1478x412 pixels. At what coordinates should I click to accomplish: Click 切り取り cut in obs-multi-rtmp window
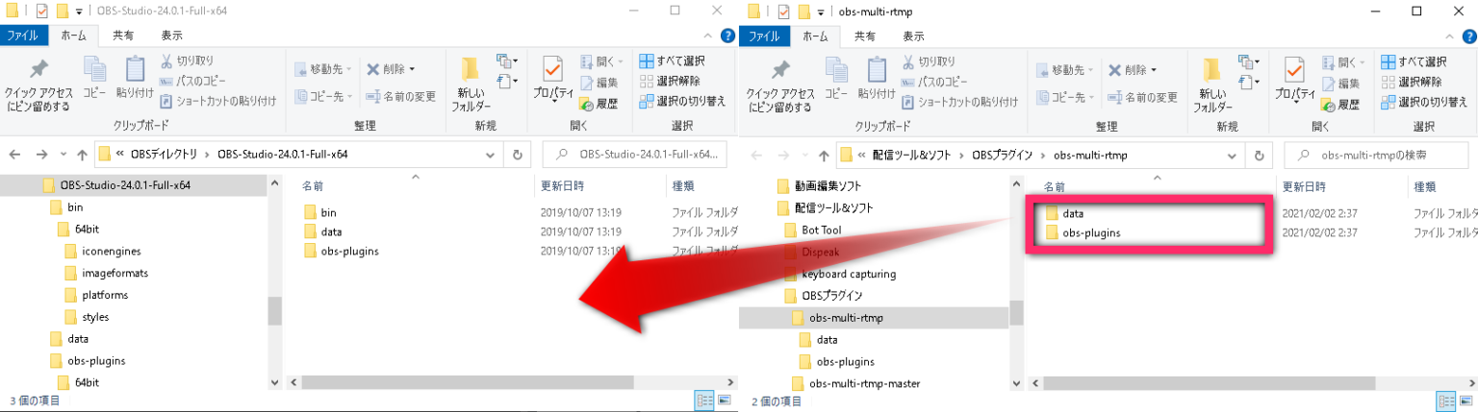[929, 61]
